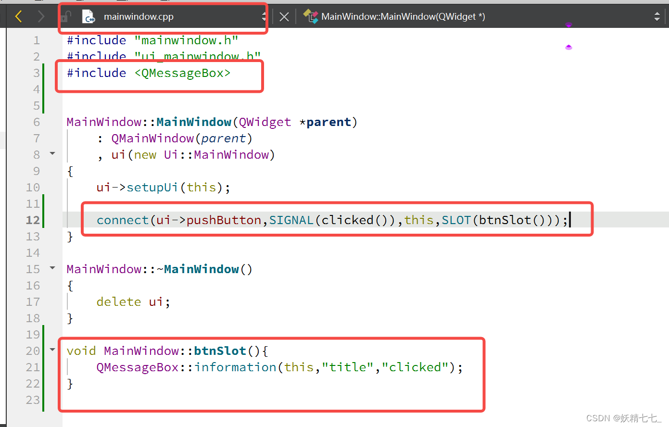Go forward with the right arrow button
This screenshot has width=669, height=427.
(x=41, y=17)
